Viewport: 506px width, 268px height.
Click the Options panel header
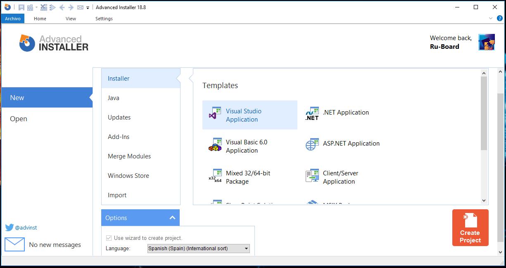click(140, 218)
